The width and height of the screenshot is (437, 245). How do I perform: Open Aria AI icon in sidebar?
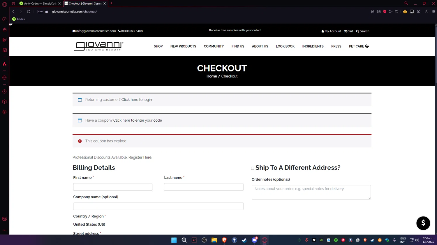pyautogui.click(x=4, y=64)
